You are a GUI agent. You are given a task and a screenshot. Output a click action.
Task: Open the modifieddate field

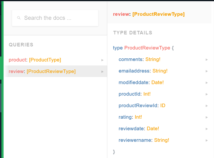click(134, 82)
